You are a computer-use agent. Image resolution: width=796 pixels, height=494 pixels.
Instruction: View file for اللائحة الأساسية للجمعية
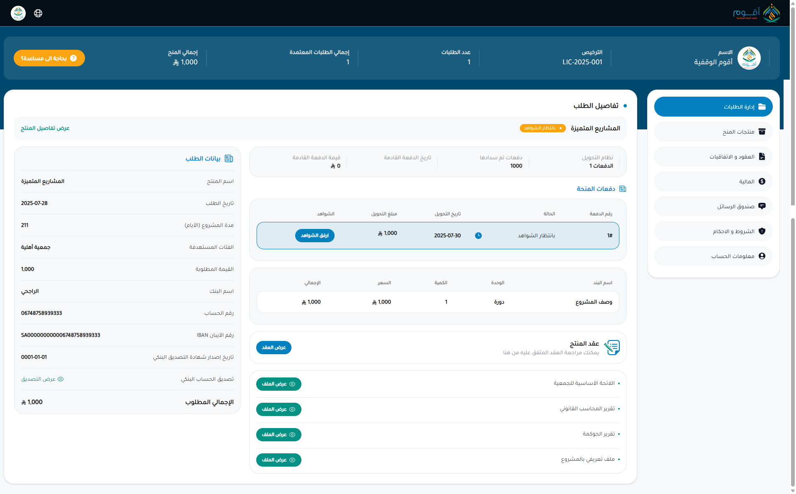coord(279,384)
